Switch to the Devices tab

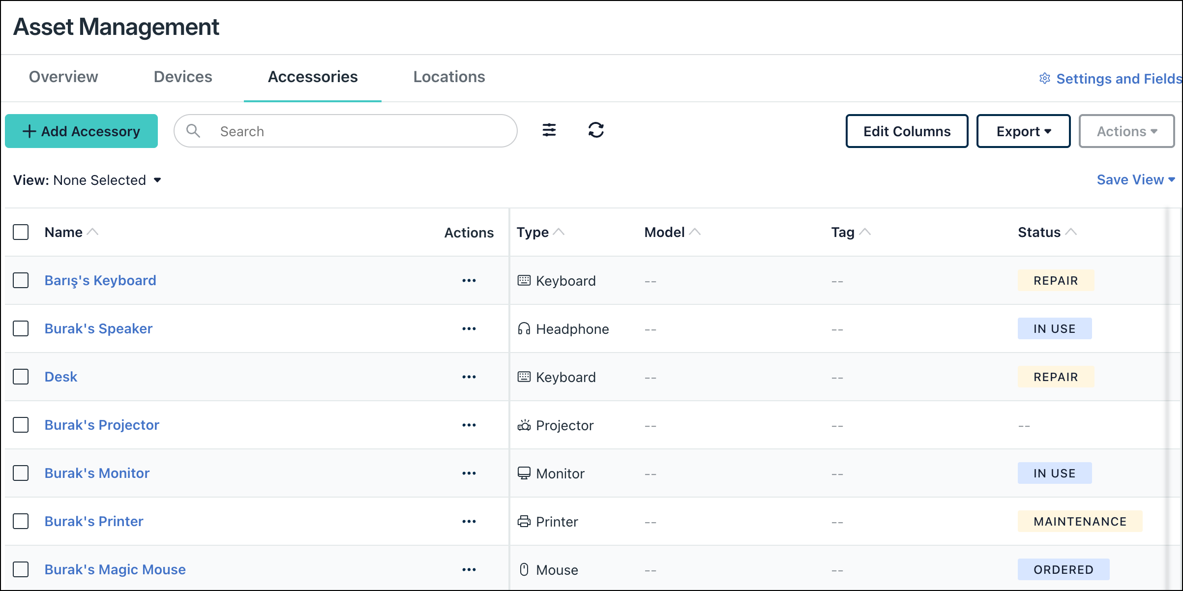182,77
